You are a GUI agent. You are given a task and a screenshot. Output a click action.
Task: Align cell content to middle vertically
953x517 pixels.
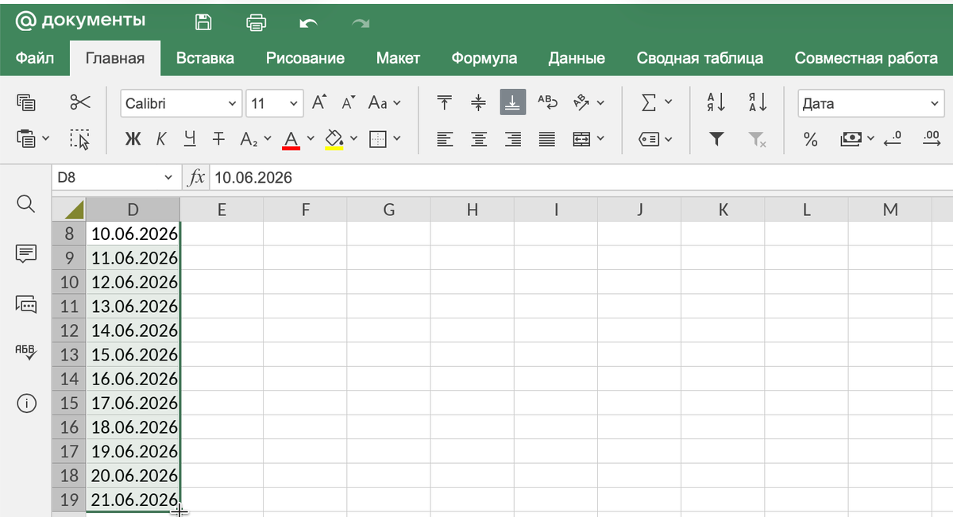tap(478, 102)
